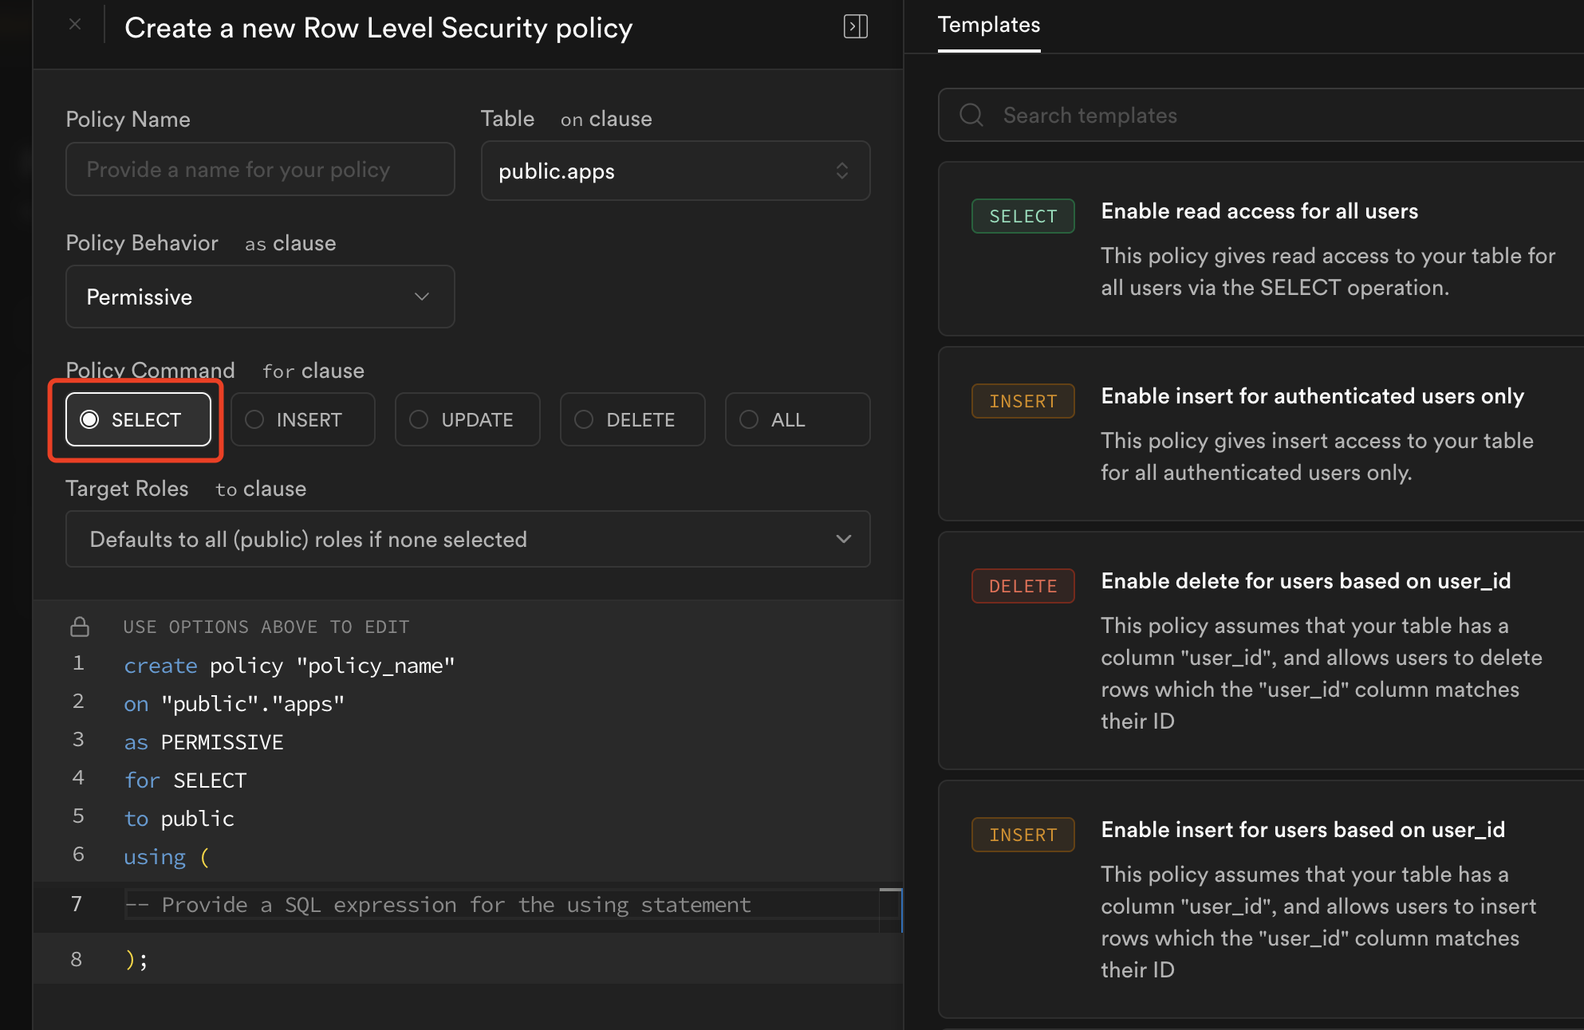The width and height of the screenshot is (1584, 1030).
Task: Click the green SELECT template badge
Action: pos(1023,216)
